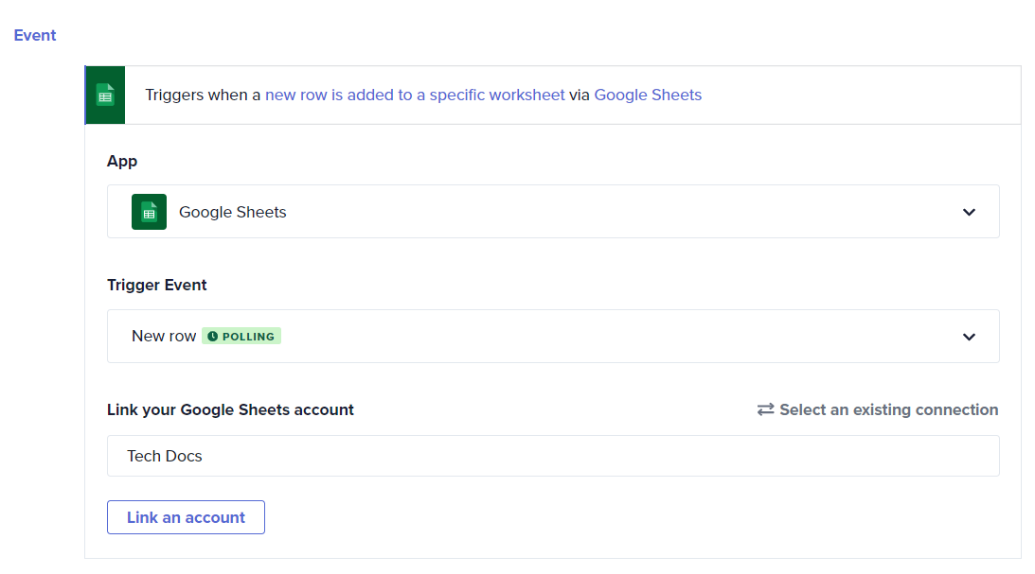Click the green POLLING badge label

248,337
